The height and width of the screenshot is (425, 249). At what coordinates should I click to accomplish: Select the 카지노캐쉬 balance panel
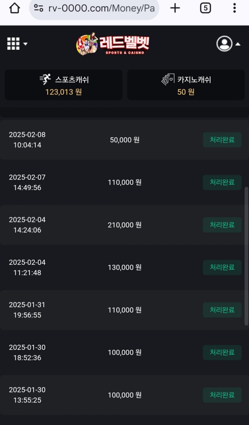click(186, 85)
